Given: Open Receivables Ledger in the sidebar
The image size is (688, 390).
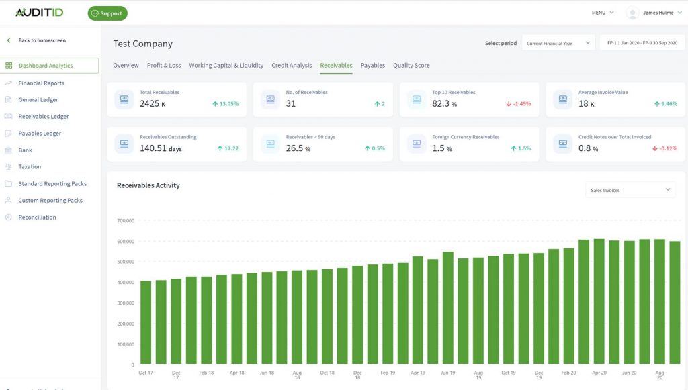Looking at the screenshot, I should 44,117.
